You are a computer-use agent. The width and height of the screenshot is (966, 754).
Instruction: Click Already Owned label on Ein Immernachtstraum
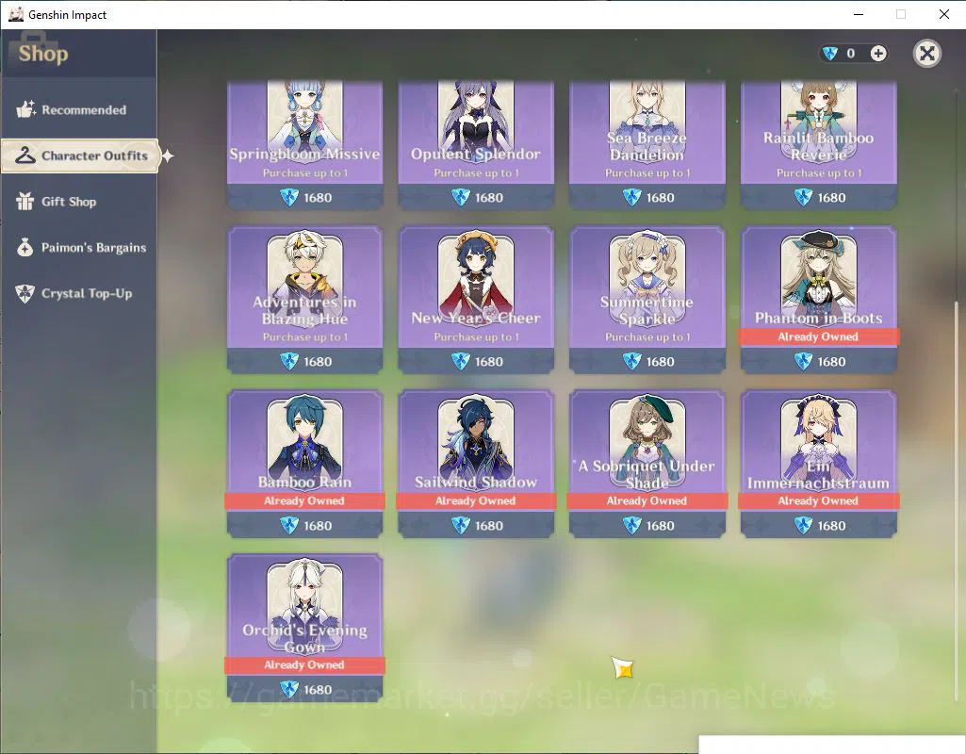(x=818, y=500)
